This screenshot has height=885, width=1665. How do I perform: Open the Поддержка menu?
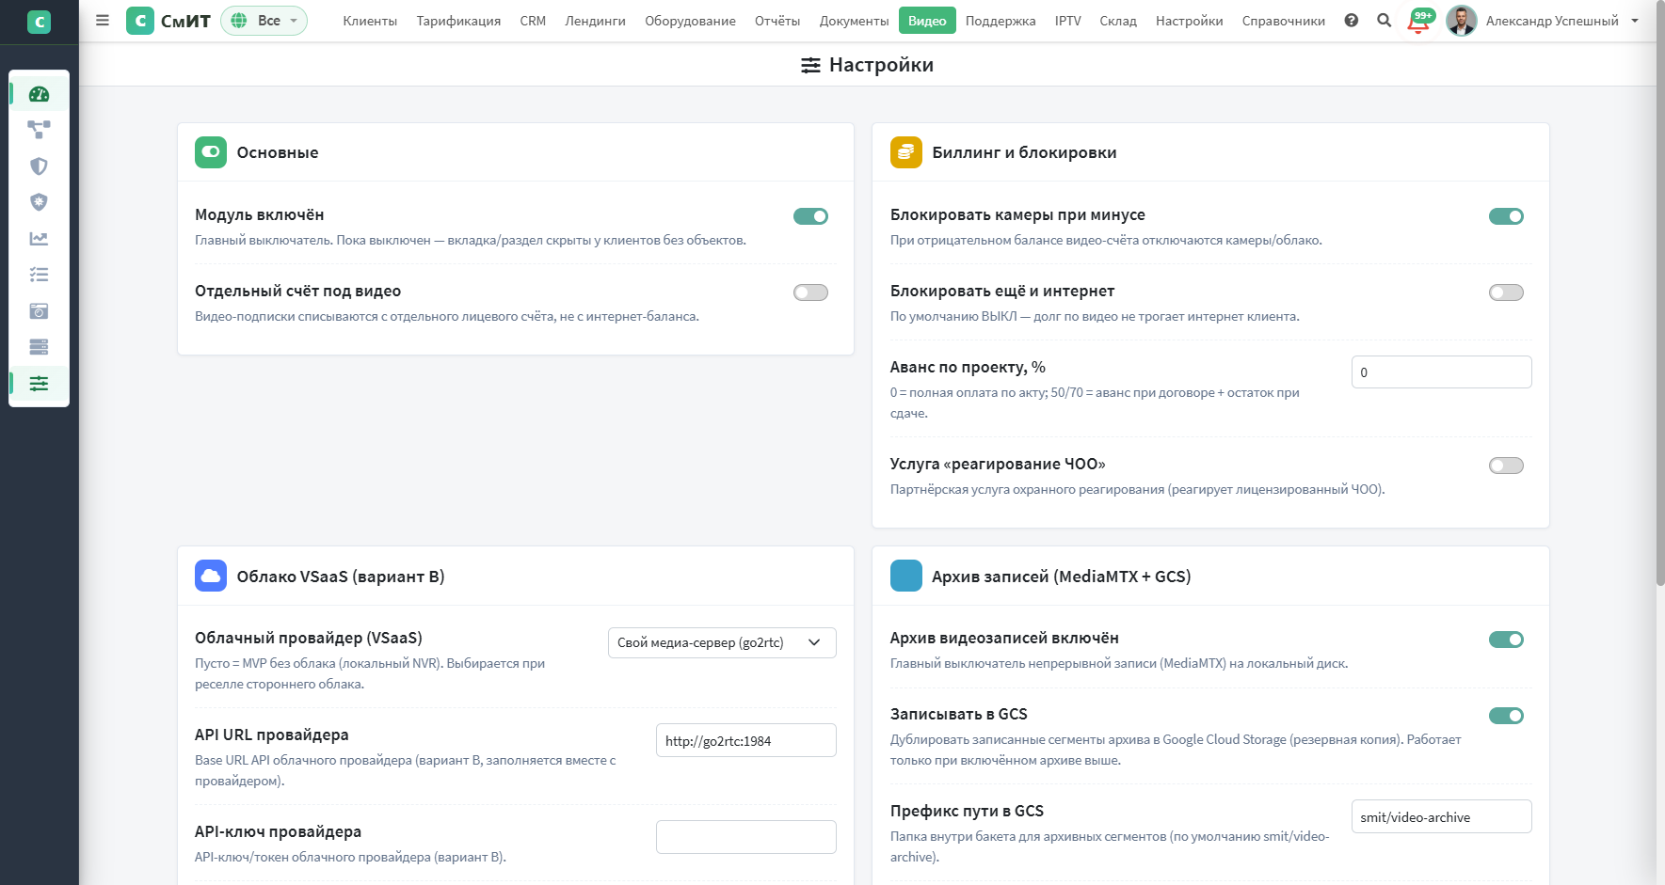click(x=1001, y=21)
